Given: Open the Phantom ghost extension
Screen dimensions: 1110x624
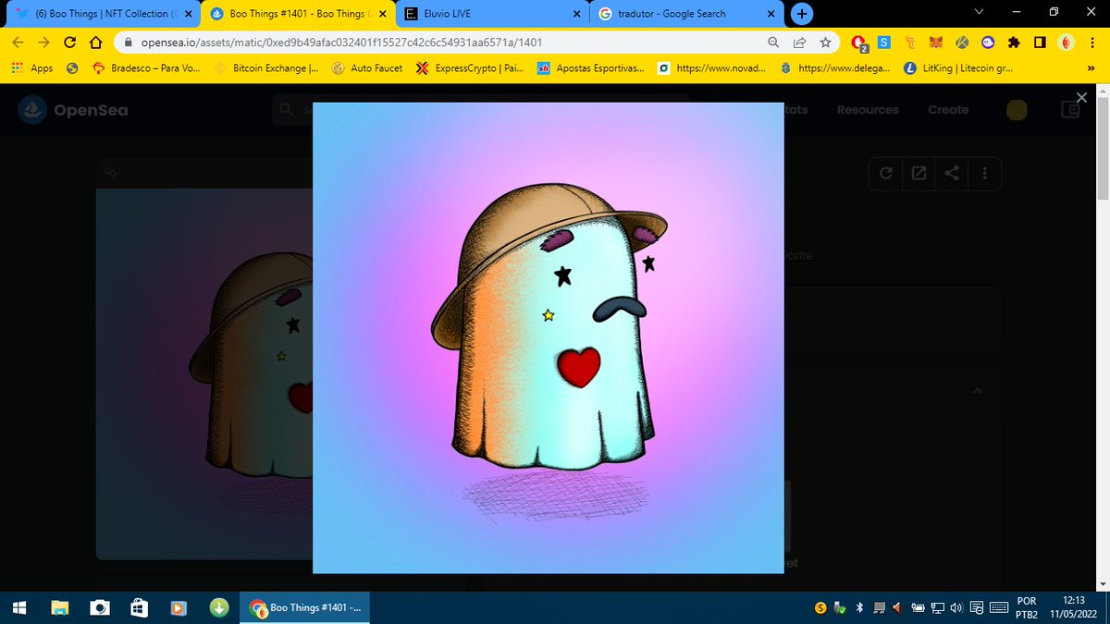Looking at the screenshot, I should [x=988, y=43].
